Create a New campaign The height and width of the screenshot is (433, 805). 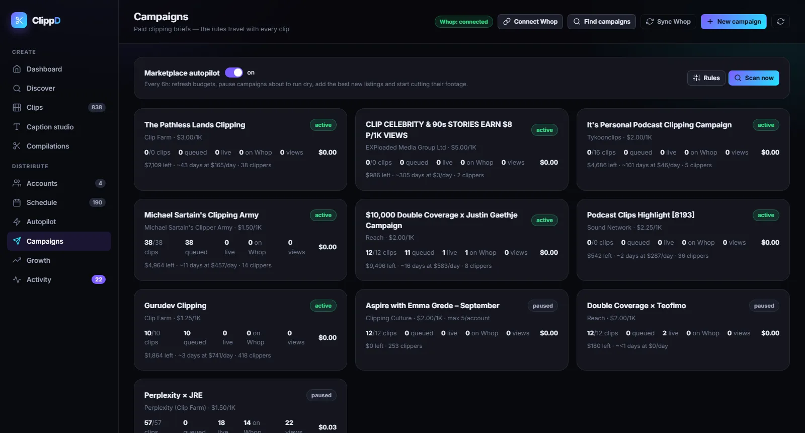[x=734, y=22]
